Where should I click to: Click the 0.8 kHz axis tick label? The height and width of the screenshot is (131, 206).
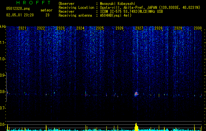(x=3, y=92)
